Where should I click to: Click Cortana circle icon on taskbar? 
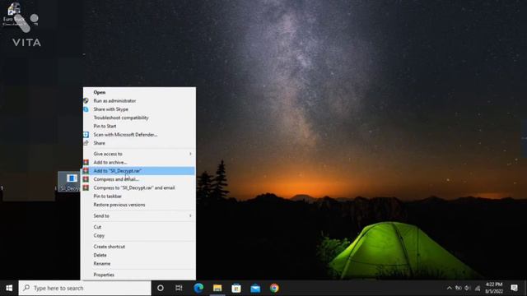click(x=161, y=288)
